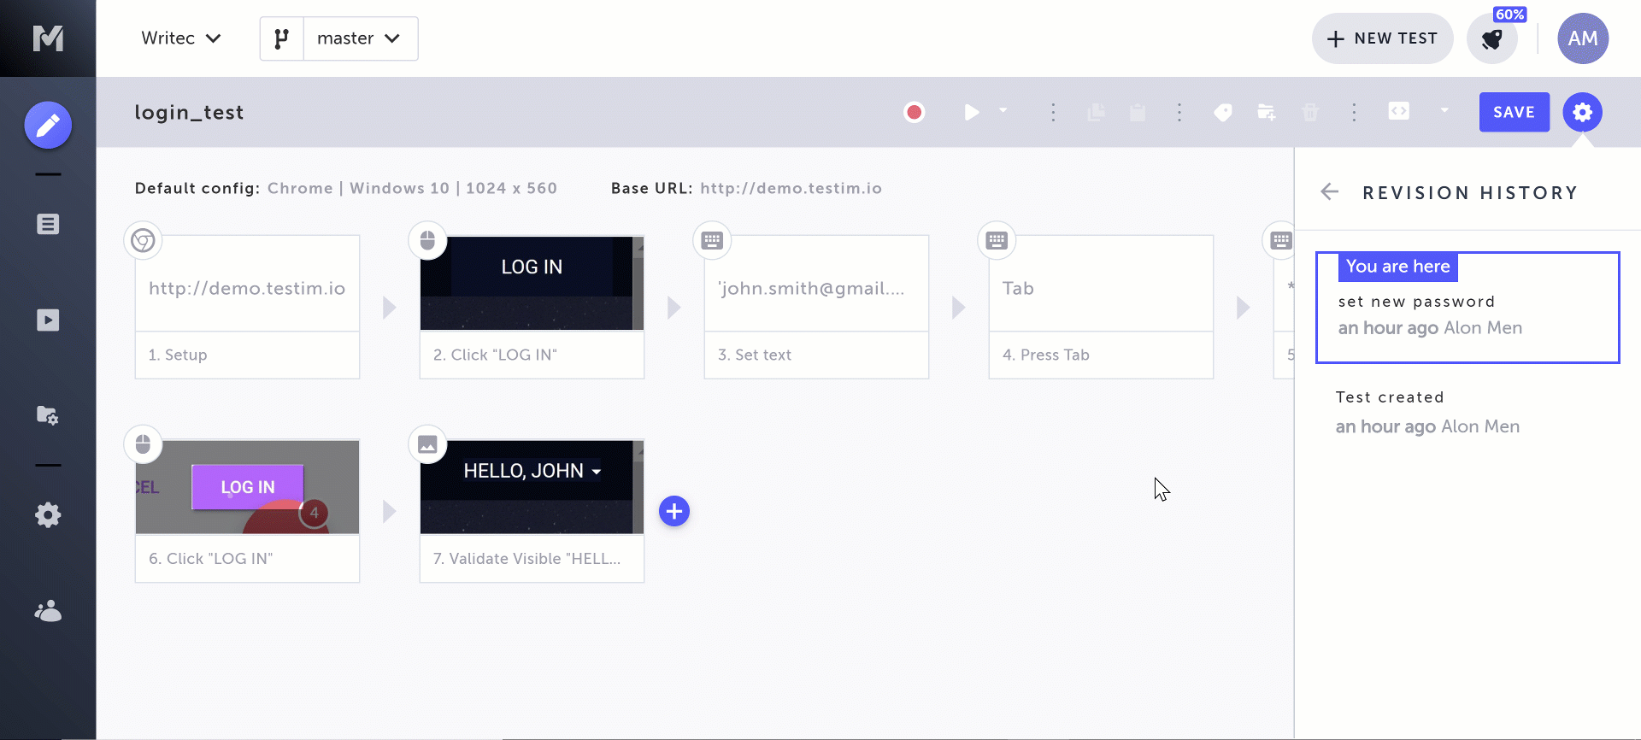Open step 4 Press Tab card

1101,307
